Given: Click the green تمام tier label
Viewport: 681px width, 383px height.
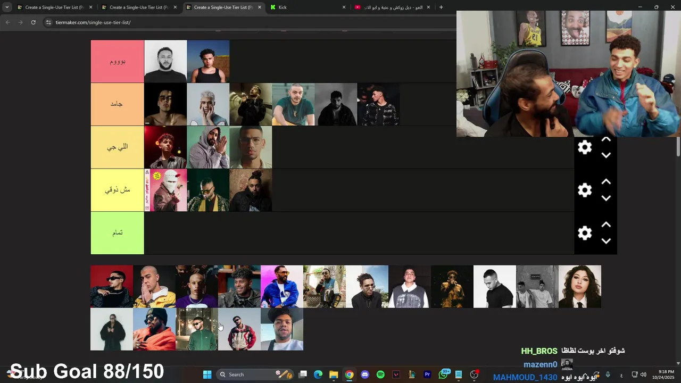Looking at the screenshot, I should pos(118,233).
